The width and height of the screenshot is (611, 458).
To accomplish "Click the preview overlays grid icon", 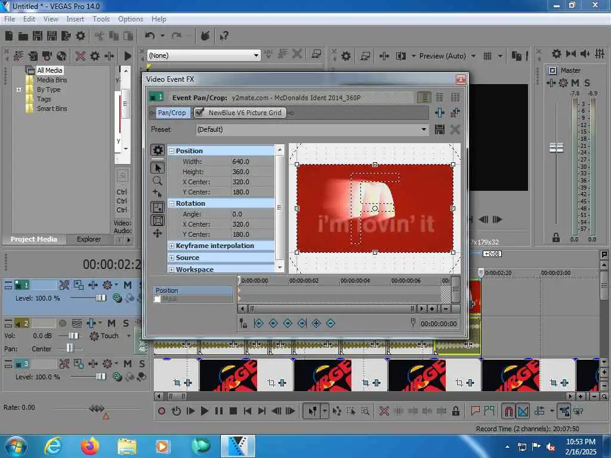I will (x=487, y=56).
